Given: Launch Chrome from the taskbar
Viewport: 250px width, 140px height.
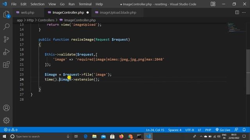Looking at the screenshot, I should 130,136.
